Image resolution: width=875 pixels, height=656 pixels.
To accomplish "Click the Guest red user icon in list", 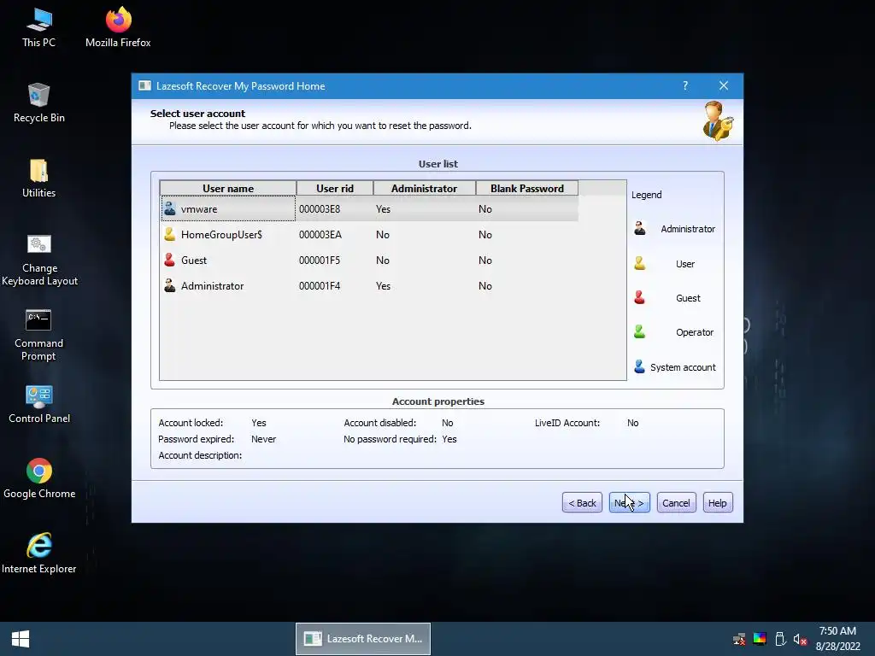I will (170, 260).
